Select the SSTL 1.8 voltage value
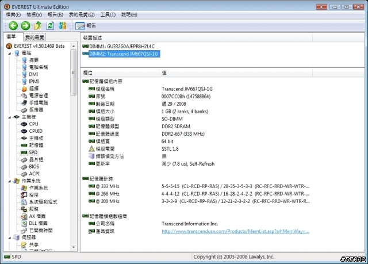Image resolution: width=368 pixels, height=264 pixels. coord(170,149)
